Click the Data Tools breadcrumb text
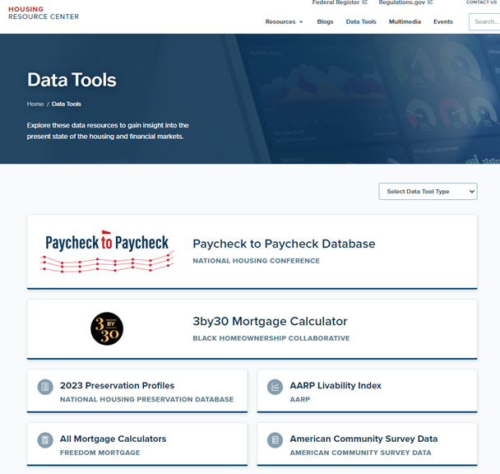500x474 pixels. coord(67,104)
